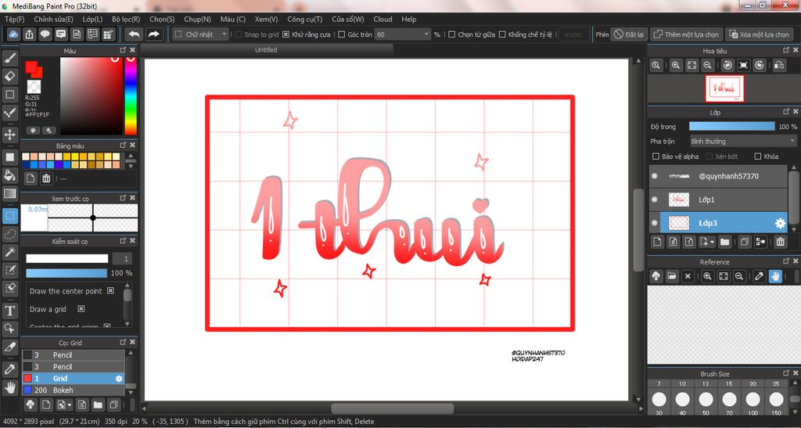Open the Bộ lọc(R) menu
This screenshot has width=801, height=428.
(x=126, y=20)
